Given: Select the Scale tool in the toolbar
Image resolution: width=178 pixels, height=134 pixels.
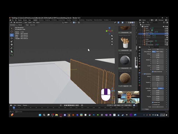Looking at the screenshot, I should [x=12, y=41].
